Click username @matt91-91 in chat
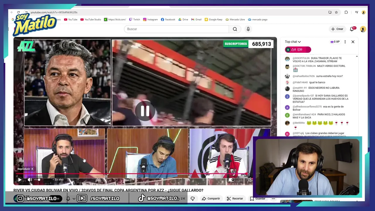 coord(300,88)
